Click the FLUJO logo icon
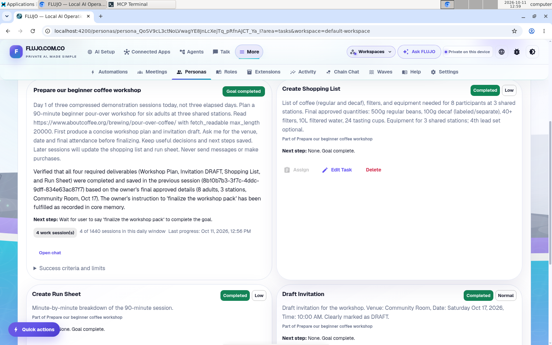 (x=16, y=52)
